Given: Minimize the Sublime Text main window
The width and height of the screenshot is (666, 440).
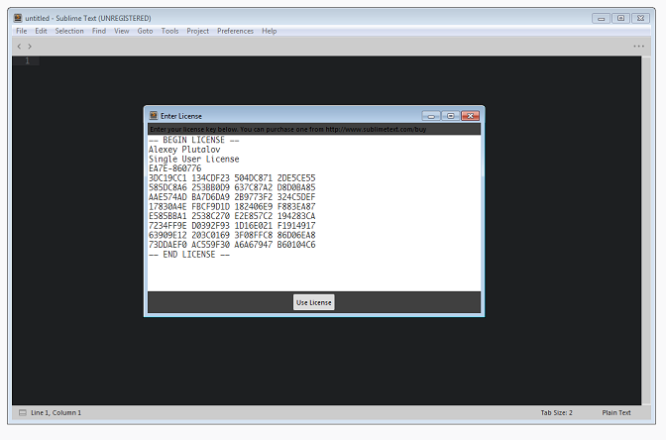Looking at the screenshot, I should click(x=601, y=18).
